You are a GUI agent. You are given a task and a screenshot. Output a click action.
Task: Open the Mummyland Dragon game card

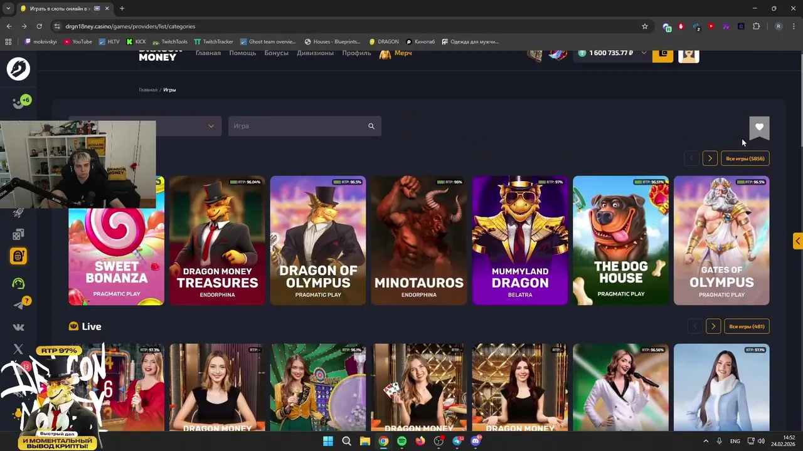520,241
